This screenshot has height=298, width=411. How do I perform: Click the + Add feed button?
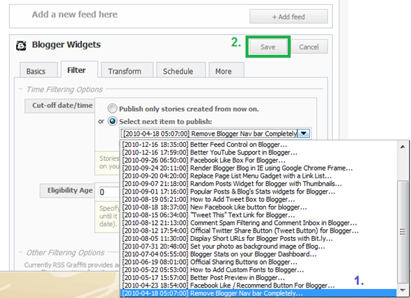click(x=288, y=17)
